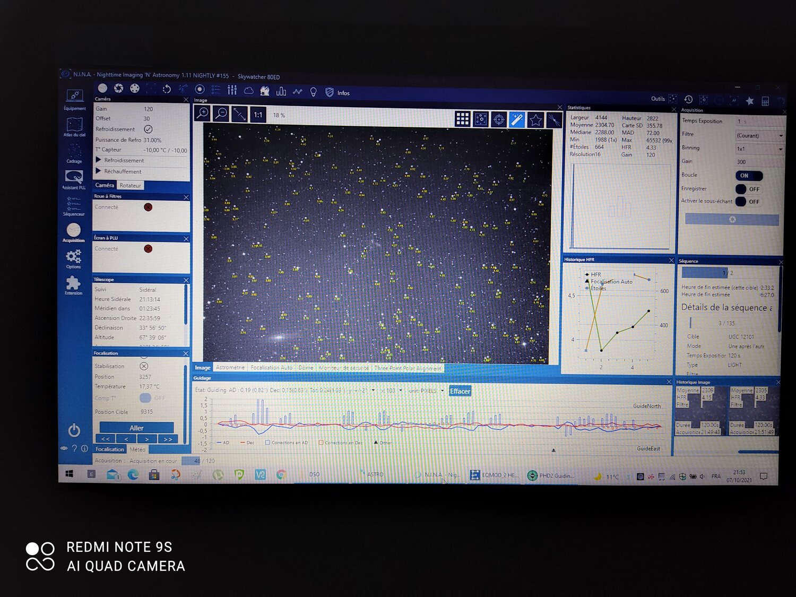Screen dimensions: 796x597
Task: Toggle the Enregistrer switch
Action: pos(748,189)
